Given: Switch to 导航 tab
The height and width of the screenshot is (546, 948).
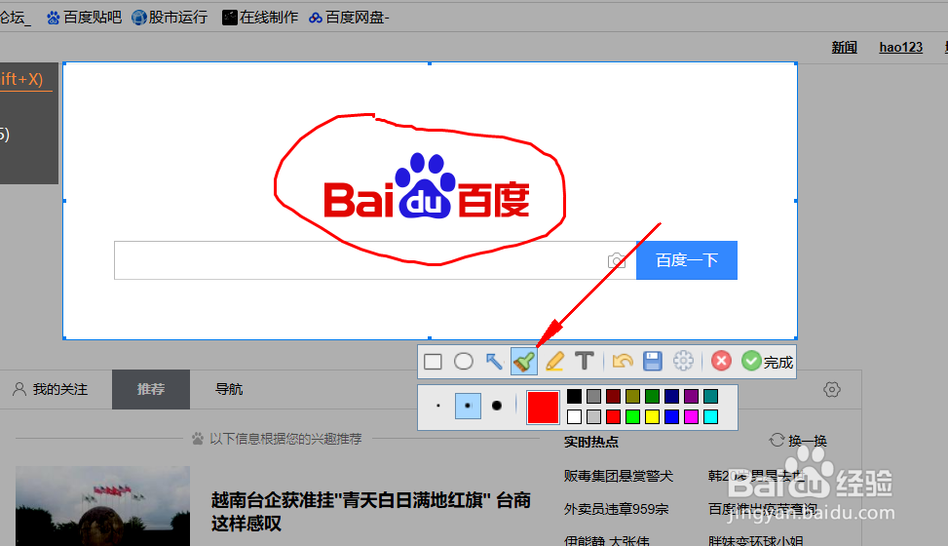Looking at the screenshot, I should 229,389.
